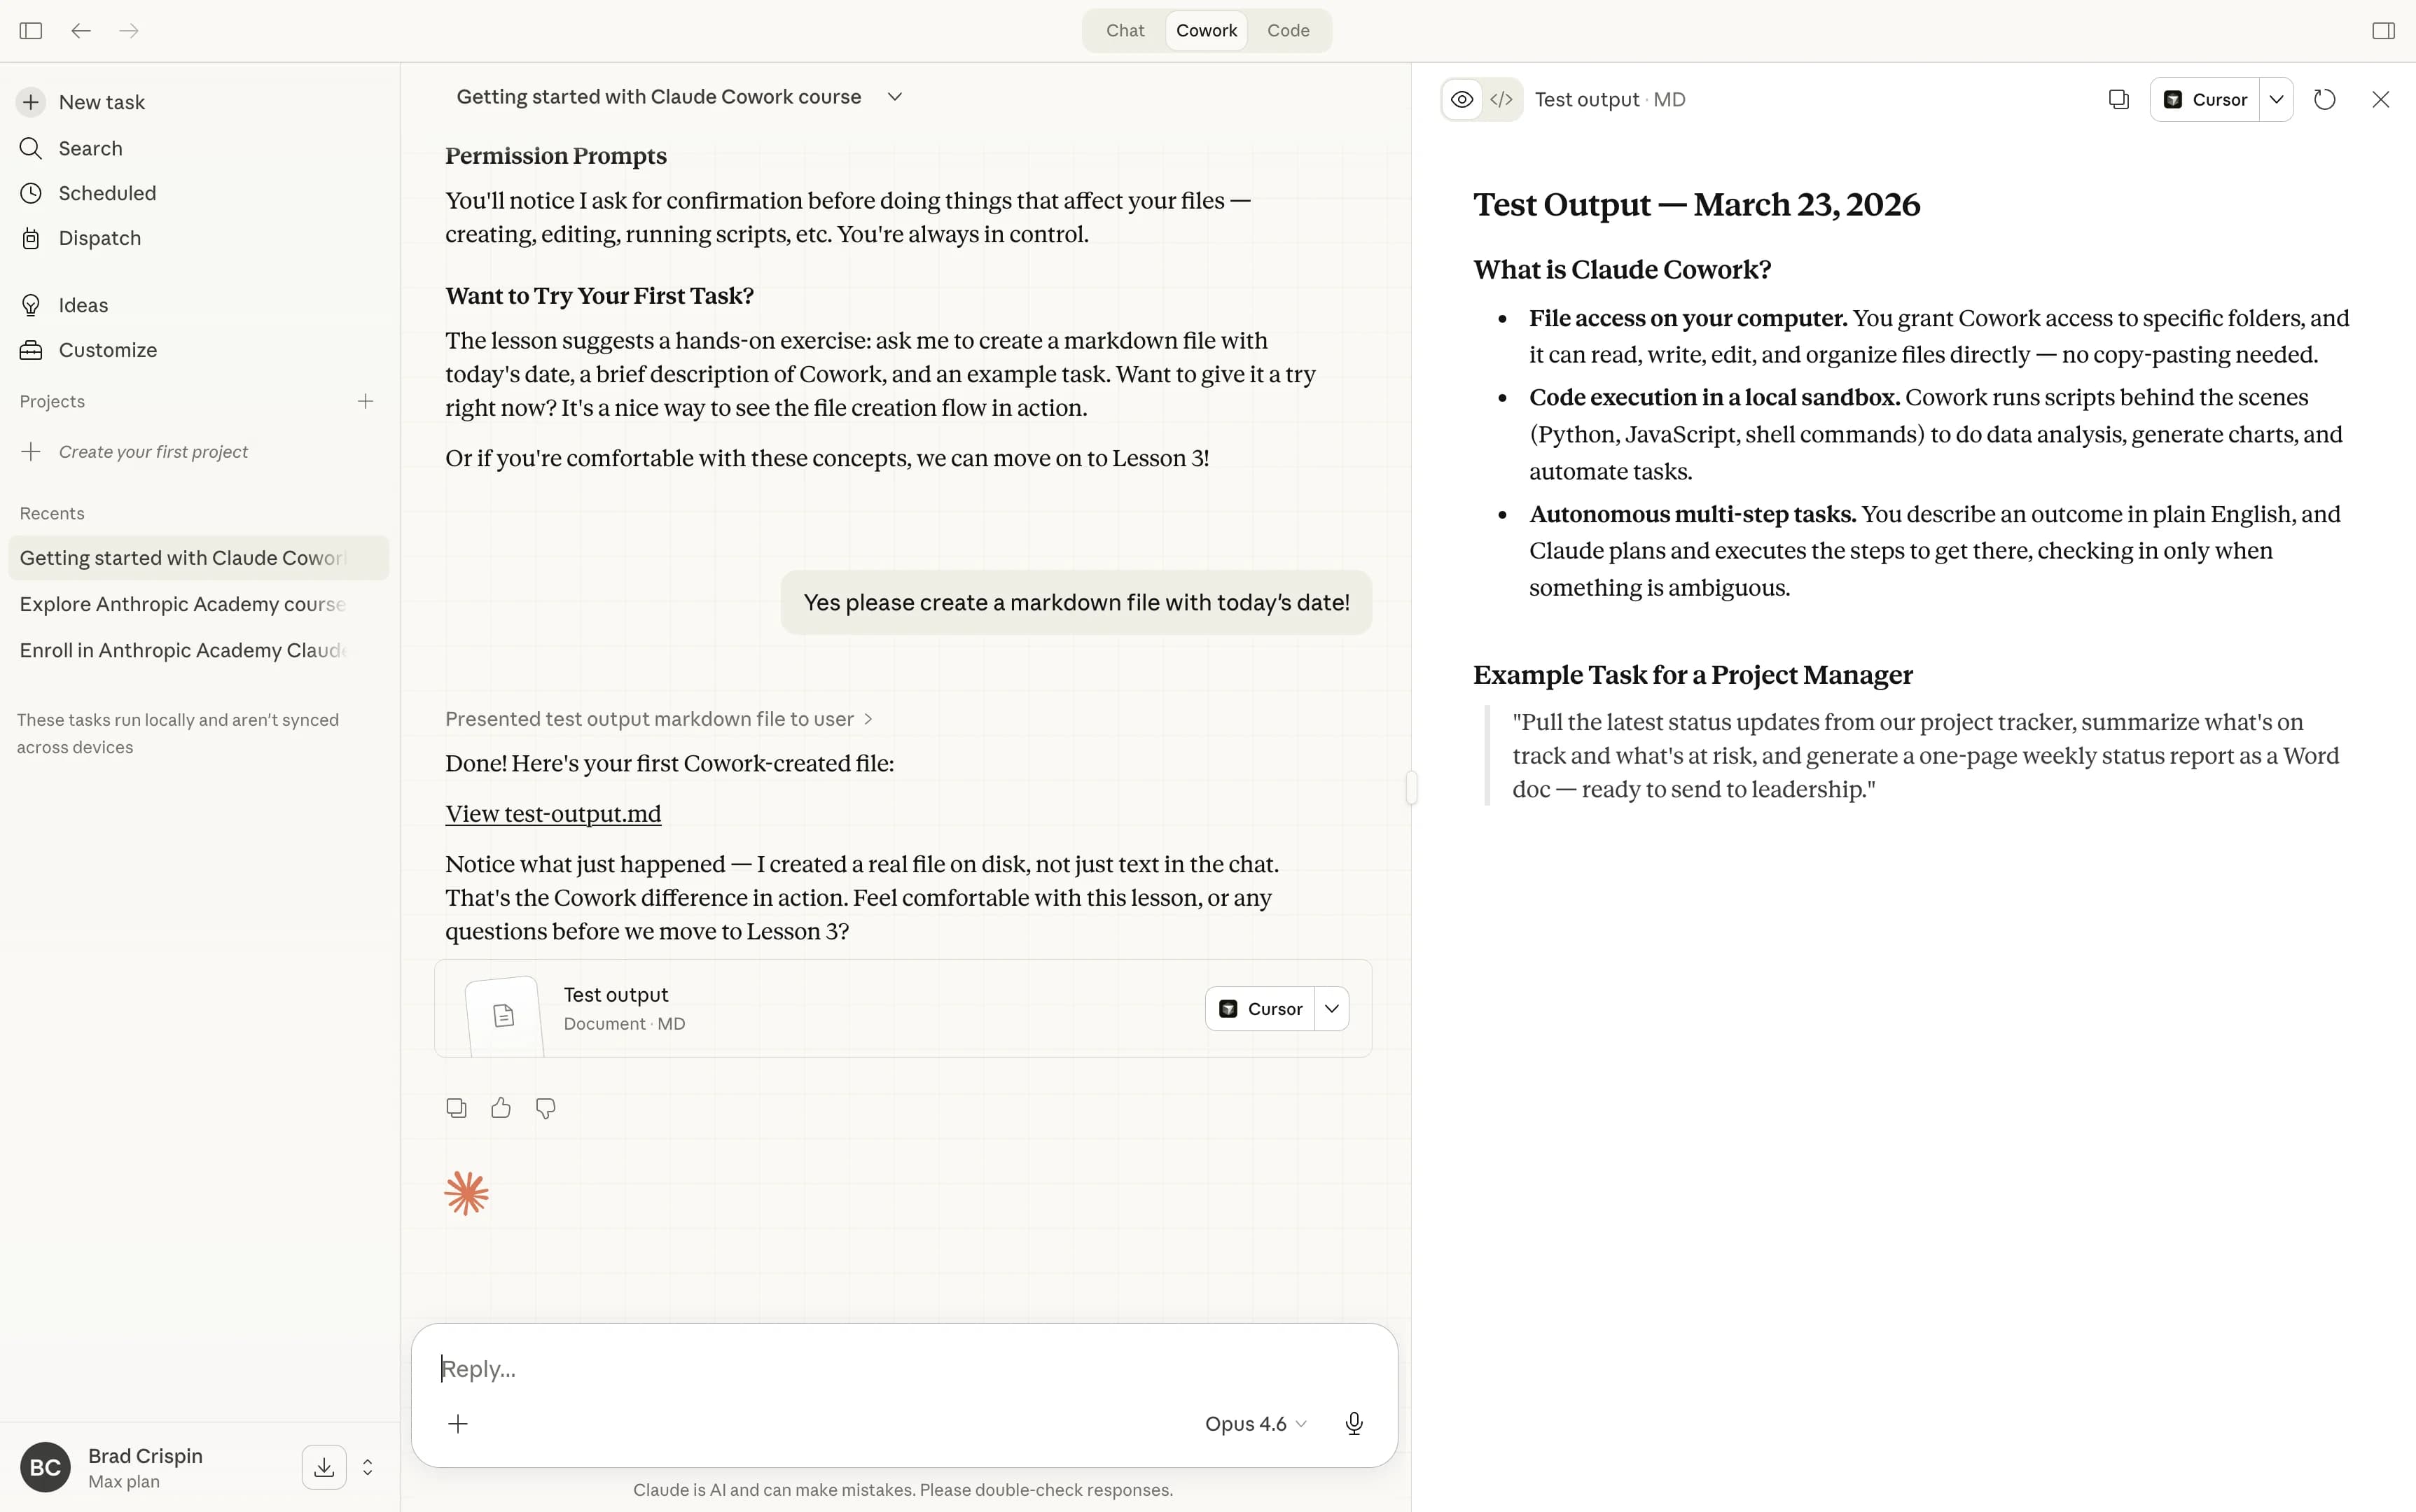Select the Getting started with Claude Cowork task
Image resolution: width=2416 pixels, height=1512 pixels.
(x=198, y=558)
